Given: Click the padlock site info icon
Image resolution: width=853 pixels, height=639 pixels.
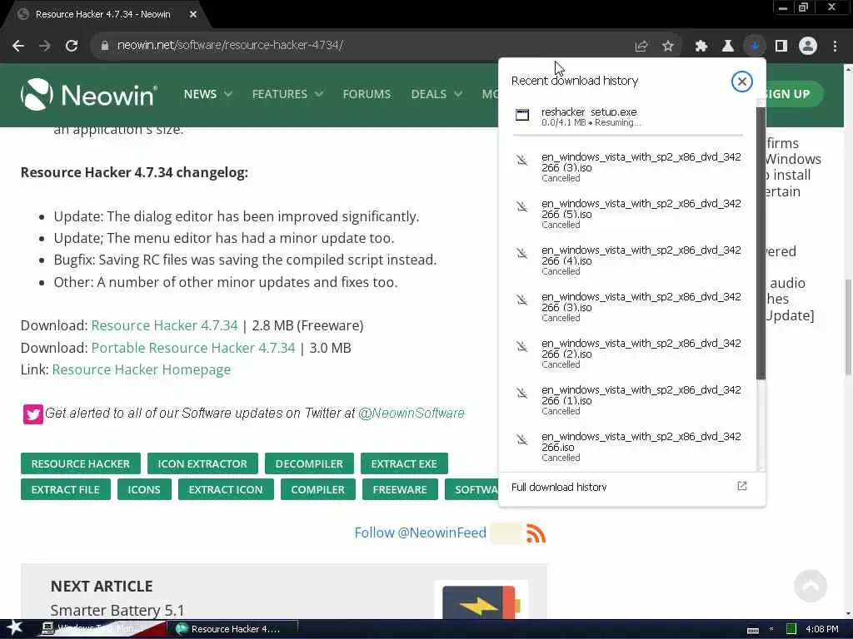Looking at the screenshot, I should pos(104,46).
